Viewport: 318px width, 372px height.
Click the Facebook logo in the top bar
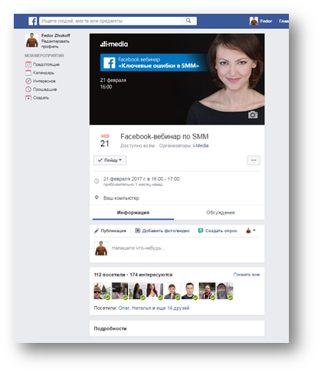[32, 21]
